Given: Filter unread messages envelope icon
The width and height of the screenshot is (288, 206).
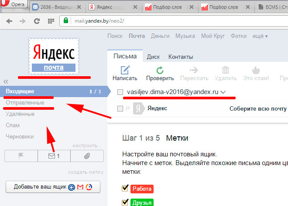Looking at the screenshot, I should [54, 156].
